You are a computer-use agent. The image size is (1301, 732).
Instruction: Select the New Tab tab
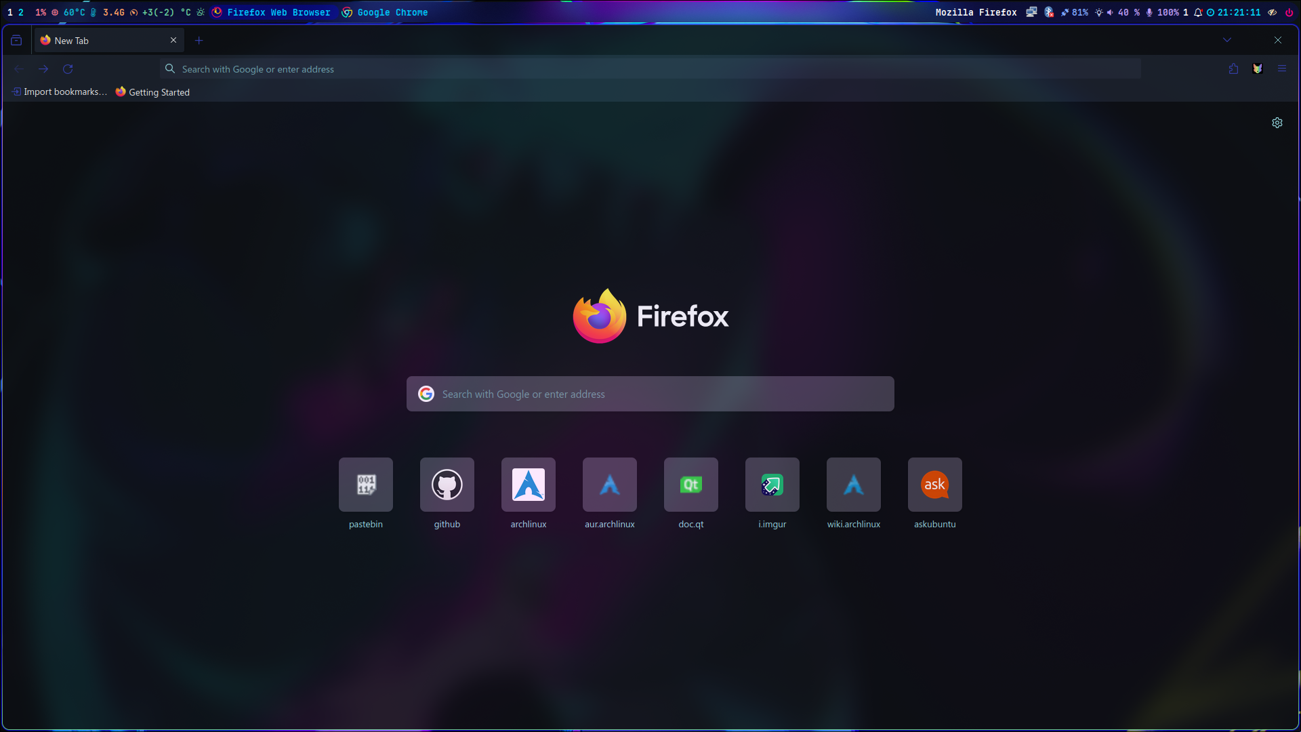108,41
